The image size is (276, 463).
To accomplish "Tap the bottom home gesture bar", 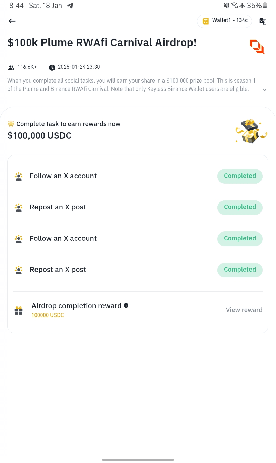I will pos(138,460).
